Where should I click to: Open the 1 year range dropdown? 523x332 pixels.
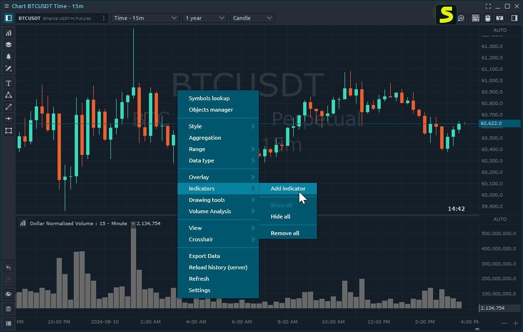click(x=205, y=18)
